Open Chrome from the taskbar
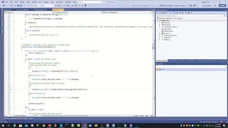228x128 pixels. [43, 126]
